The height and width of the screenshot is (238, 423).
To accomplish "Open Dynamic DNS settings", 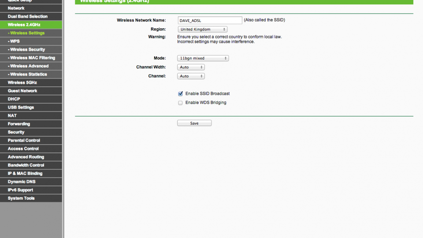I will click(31, 182).
